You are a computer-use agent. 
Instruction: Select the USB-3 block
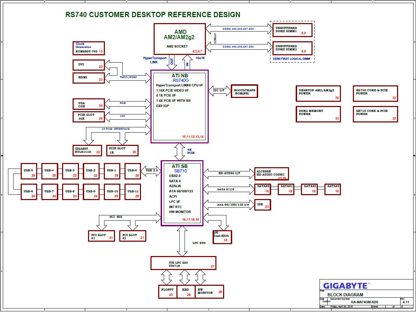(x=70, y=171)
